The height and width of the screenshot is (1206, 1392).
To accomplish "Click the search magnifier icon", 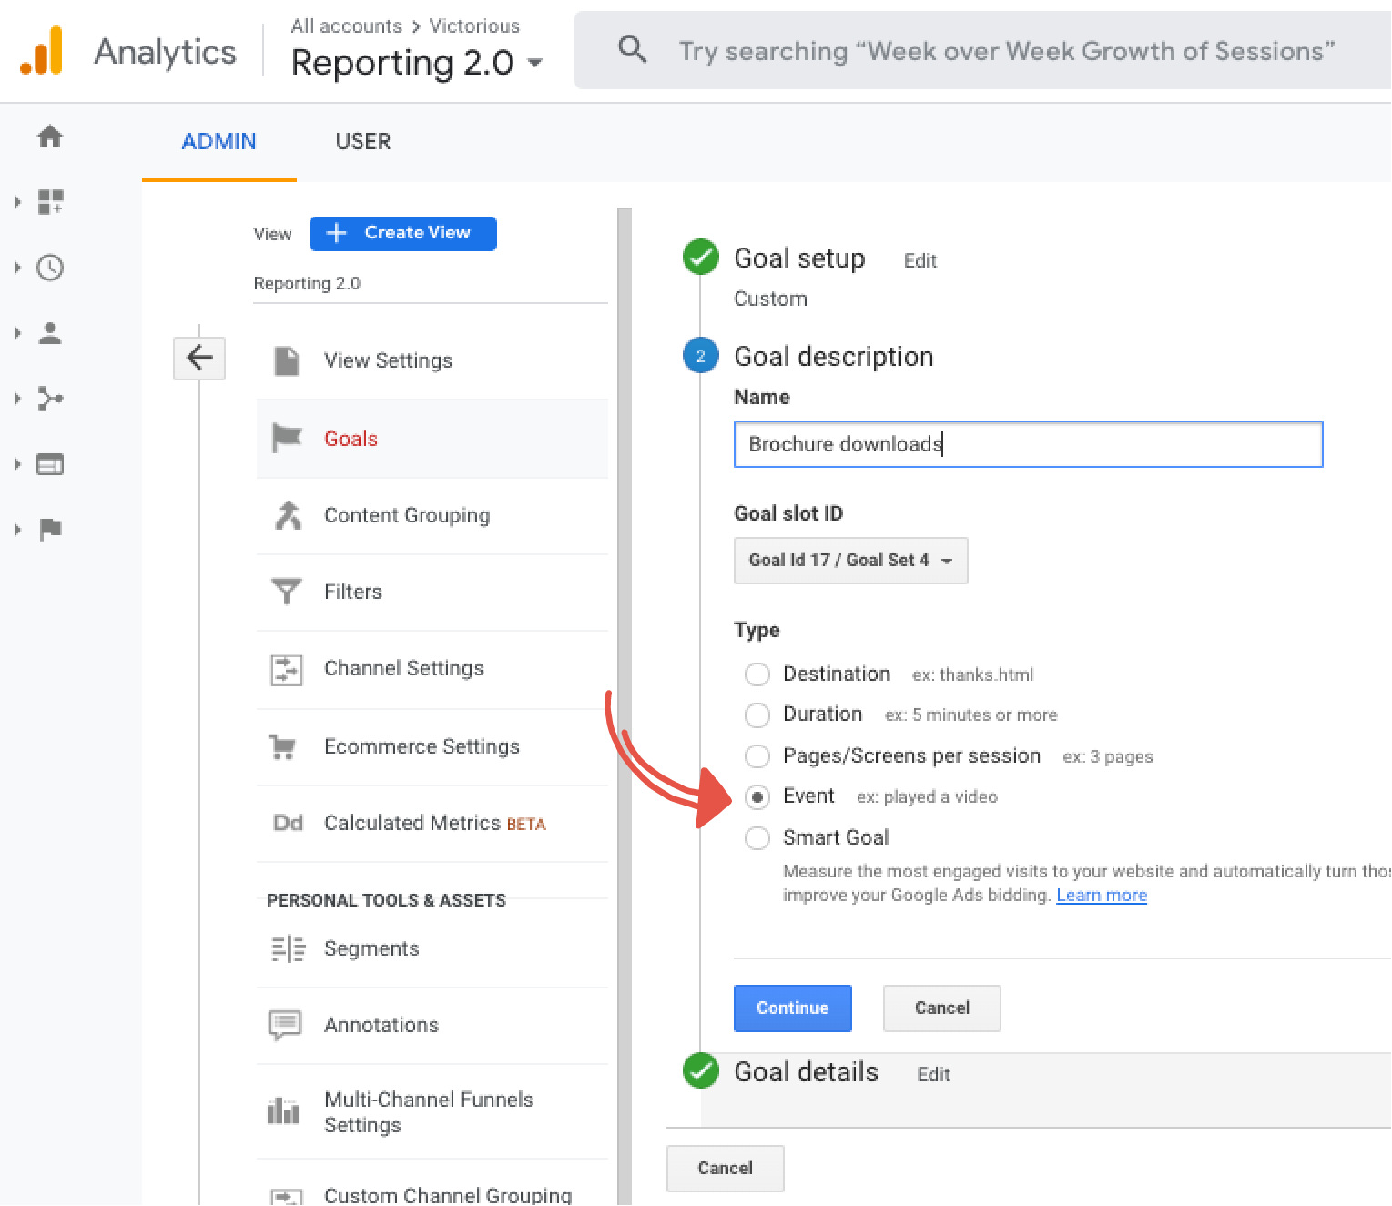I will click(632, 50).
